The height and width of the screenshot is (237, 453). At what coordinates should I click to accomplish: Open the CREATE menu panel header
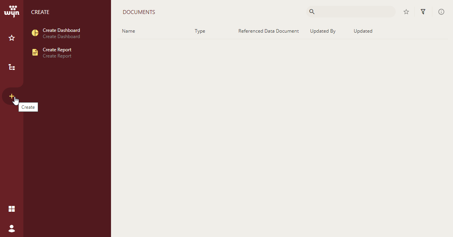pyautogui.click(x=40, y=12)
